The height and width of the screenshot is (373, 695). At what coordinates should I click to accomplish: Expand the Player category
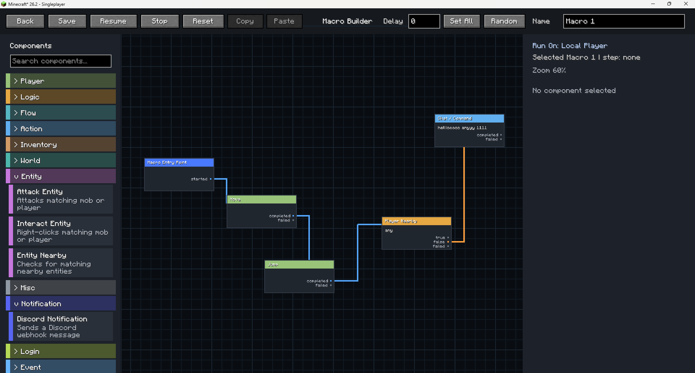61,81
